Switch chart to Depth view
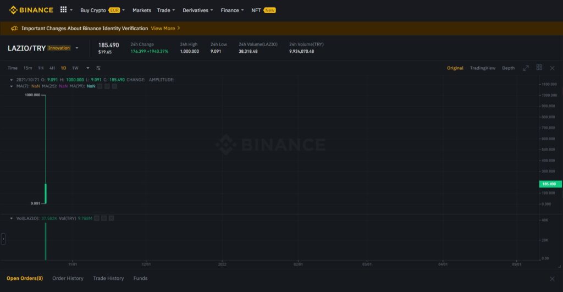This screenshot has height=292, width=563. coord(508,68)
